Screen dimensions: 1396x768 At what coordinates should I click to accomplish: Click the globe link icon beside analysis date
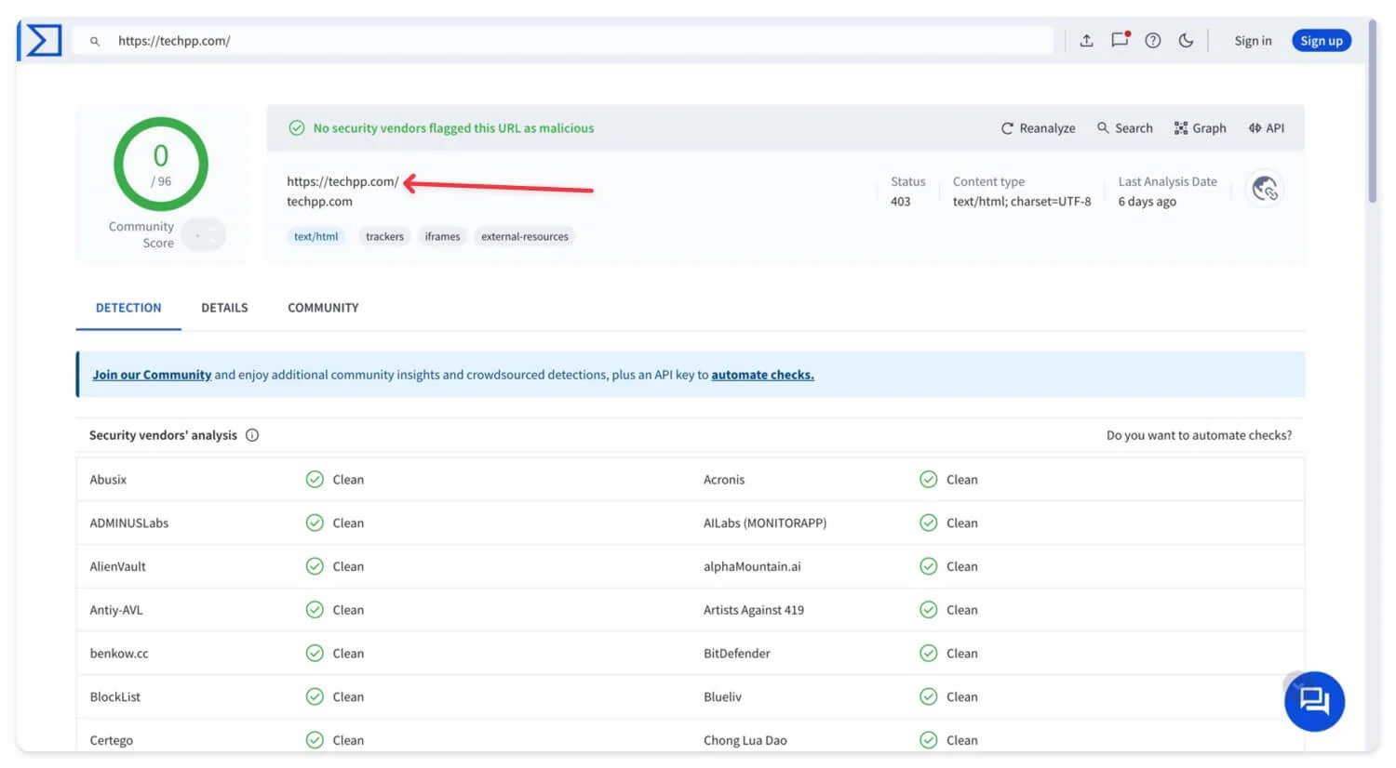point(1265,189)
